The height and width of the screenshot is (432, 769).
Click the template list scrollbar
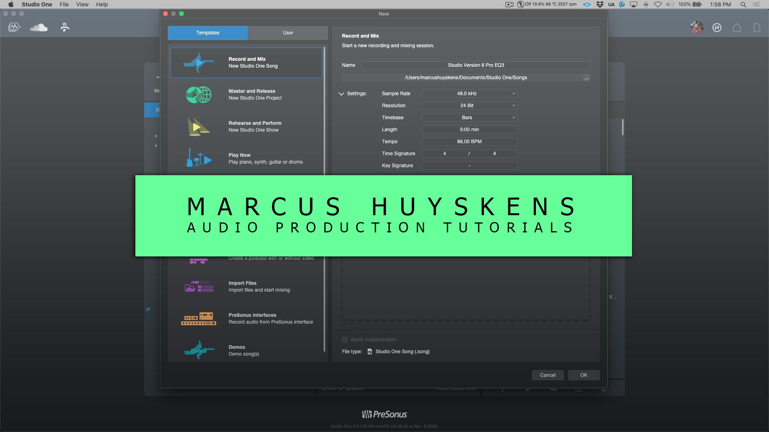(x=324, y=200)
